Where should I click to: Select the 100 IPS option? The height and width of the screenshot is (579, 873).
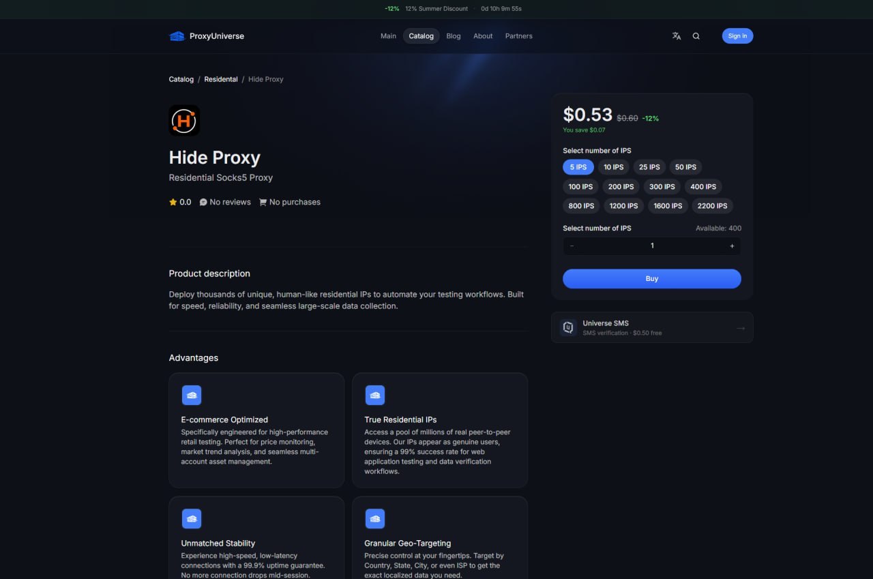(x=581, y=186)
